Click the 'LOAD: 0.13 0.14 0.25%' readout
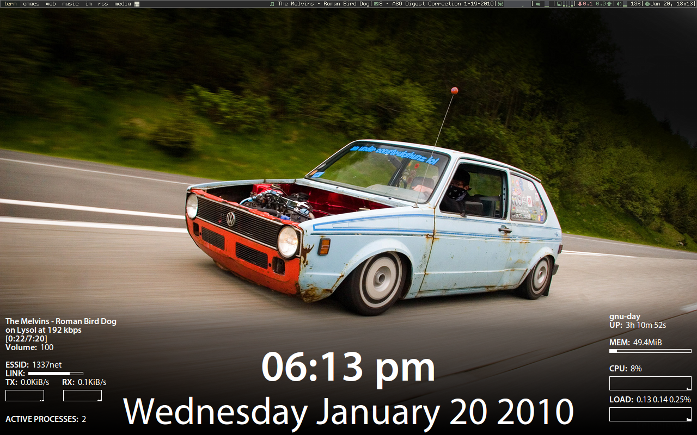The image size is (697, 435). tap(650, 400)
